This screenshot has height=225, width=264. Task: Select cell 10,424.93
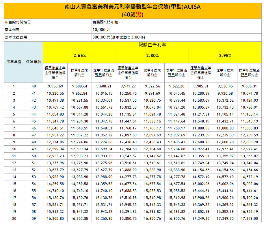click(x=249, y=100)
